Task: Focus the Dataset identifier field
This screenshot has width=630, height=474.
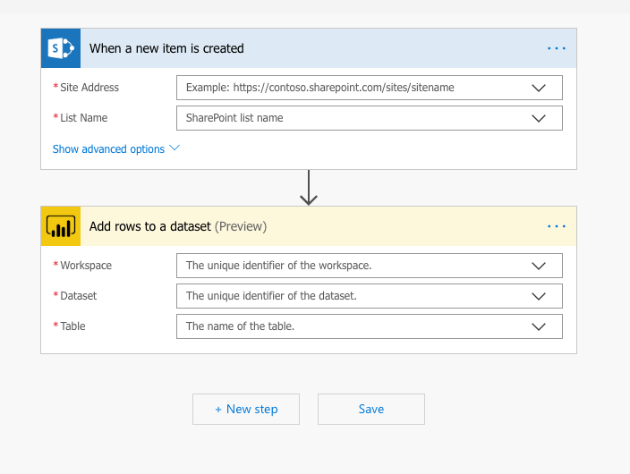Action: point(349,296)
